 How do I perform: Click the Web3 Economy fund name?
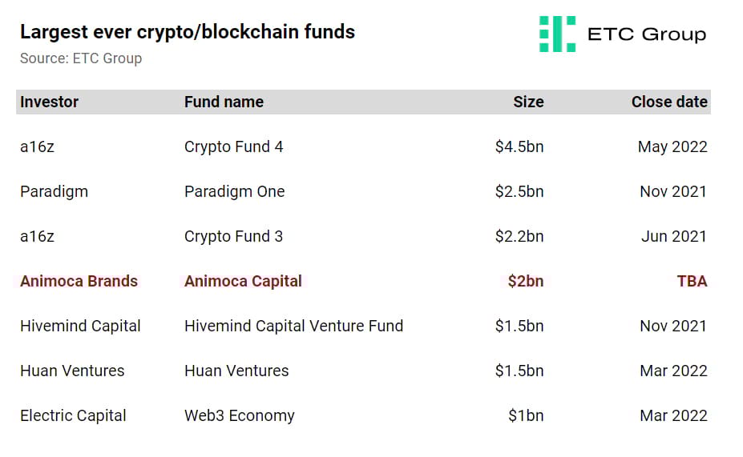(x=240, y=415)
